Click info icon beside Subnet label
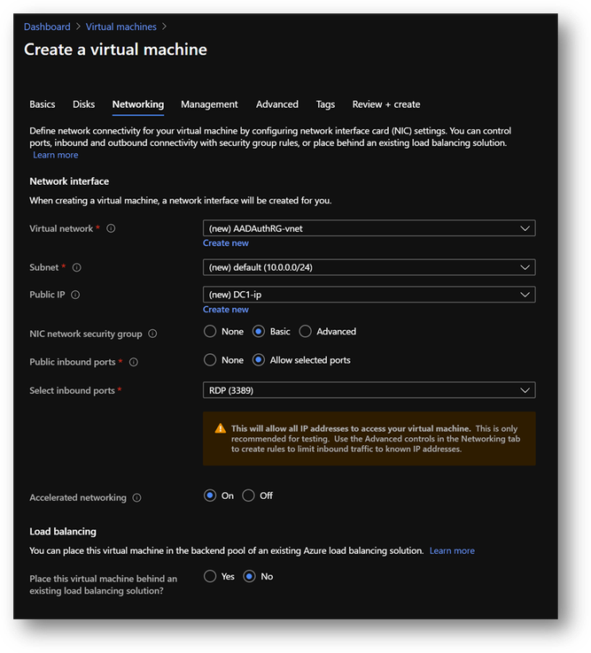 point(77,267)
